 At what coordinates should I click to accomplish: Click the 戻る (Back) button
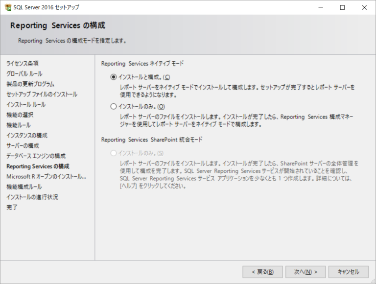259,272
